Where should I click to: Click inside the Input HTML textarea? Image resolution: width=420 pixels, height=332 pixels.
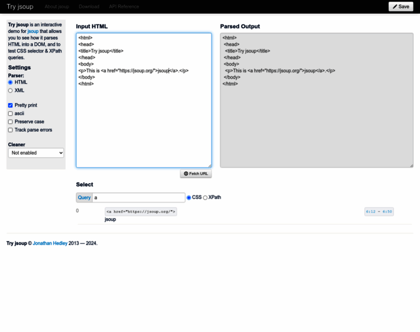[144, 100]
